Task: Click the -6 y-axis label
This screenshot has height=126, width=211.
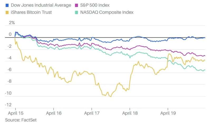Action: pyautogui.click(x=9, y=70)
